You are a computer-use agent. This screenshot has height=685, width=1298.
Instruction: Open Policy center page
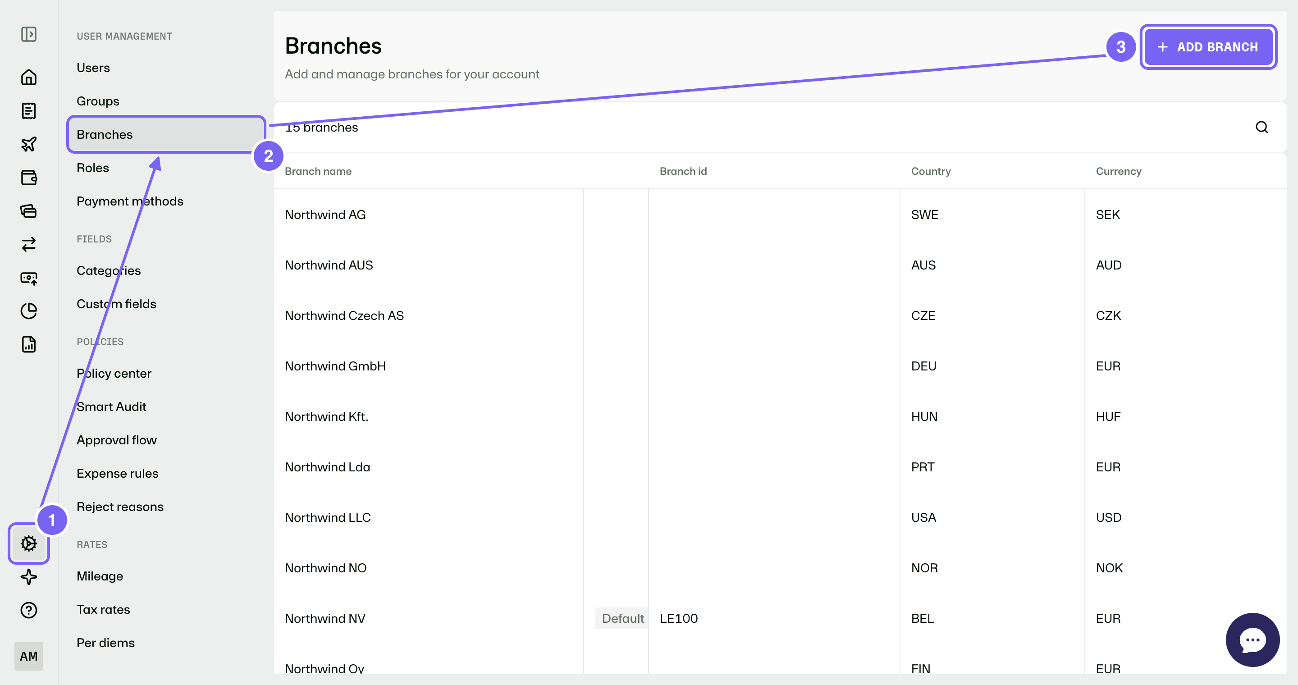point(114,373)
